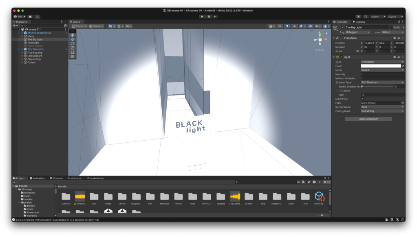This screenshot has height=237, width=417.
Task: Click the Pause button in top toolbar
Action: click(x=209, y=16)
